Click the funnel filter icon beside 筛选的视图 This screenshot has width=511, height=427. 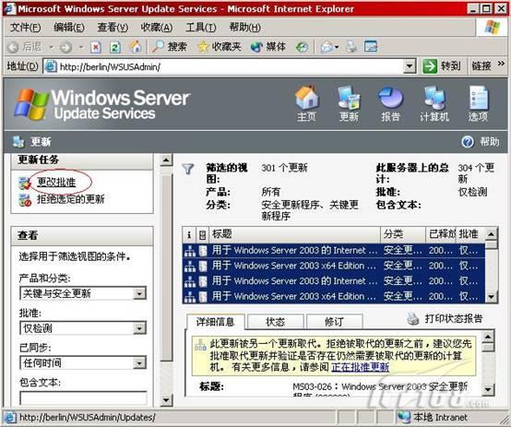coord(188,169)
